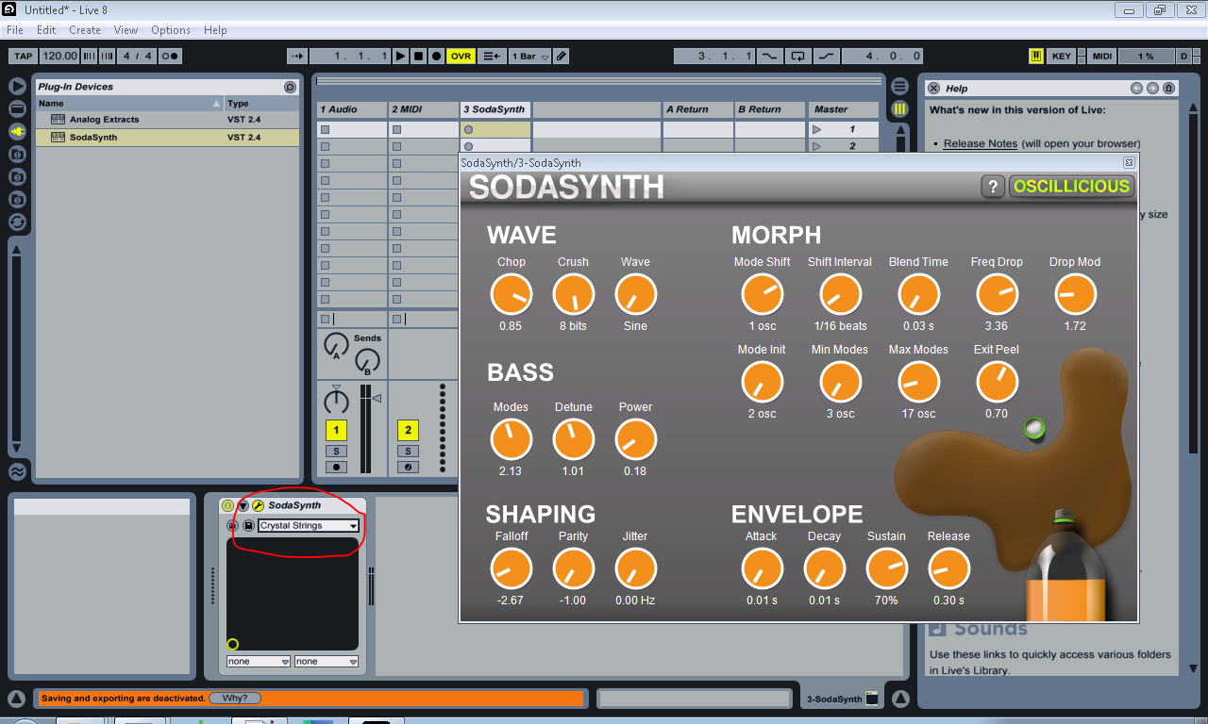Click the plug-in edit wrench icon
Image resolution: width=1208 pixels, height=724 pixels.
tap(258, 506)
